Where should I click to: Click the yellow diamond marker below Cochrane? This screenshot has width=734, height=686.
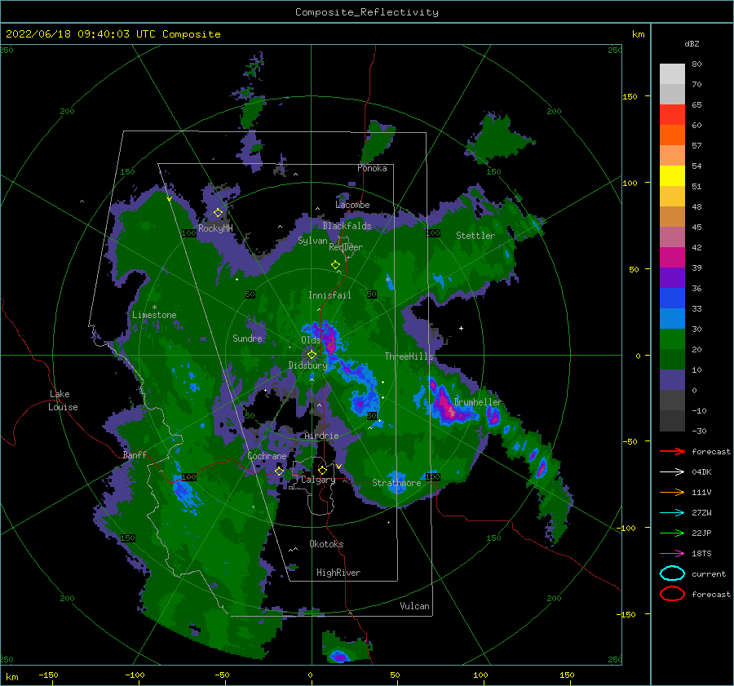pyautogui.click(x=280, y=471)
